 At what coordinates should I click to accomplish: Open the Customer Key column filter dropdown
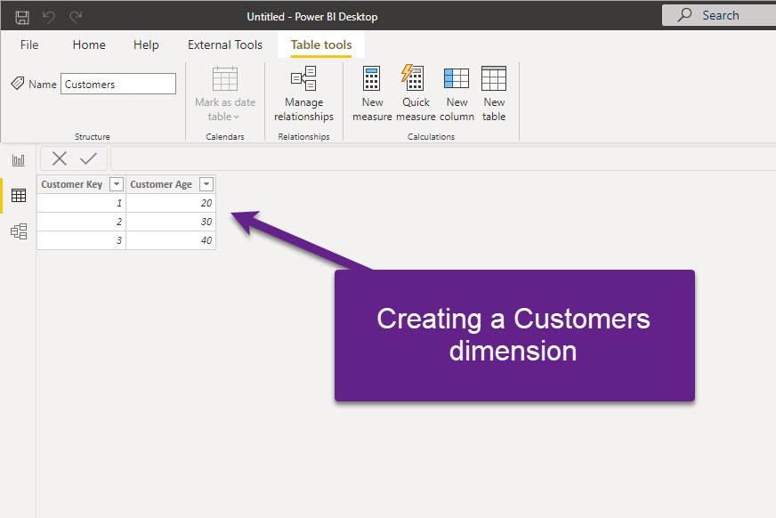coord(117,184)
